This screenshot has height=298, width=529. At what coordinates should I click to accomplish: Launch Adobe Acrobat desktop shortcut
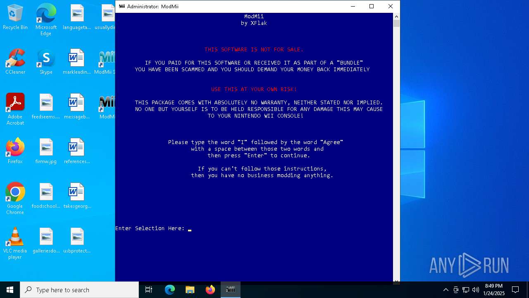[15, 109]
